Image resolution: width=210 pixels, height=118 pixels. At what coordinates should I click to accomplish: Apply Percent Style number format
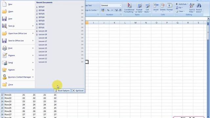[x=108, y=10]
